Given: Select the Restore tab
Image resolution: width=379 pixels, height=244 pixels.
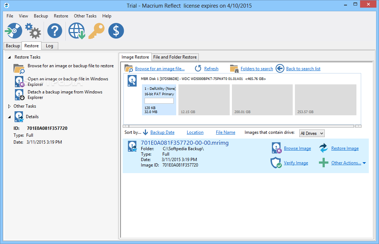Looking at the screenshot, I should tap(31, 45).
